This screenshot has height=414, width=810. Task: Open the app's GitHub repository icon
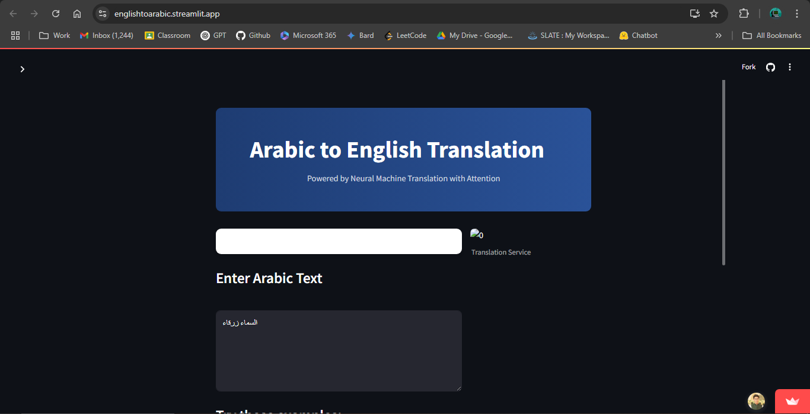(x=770, y=67)
